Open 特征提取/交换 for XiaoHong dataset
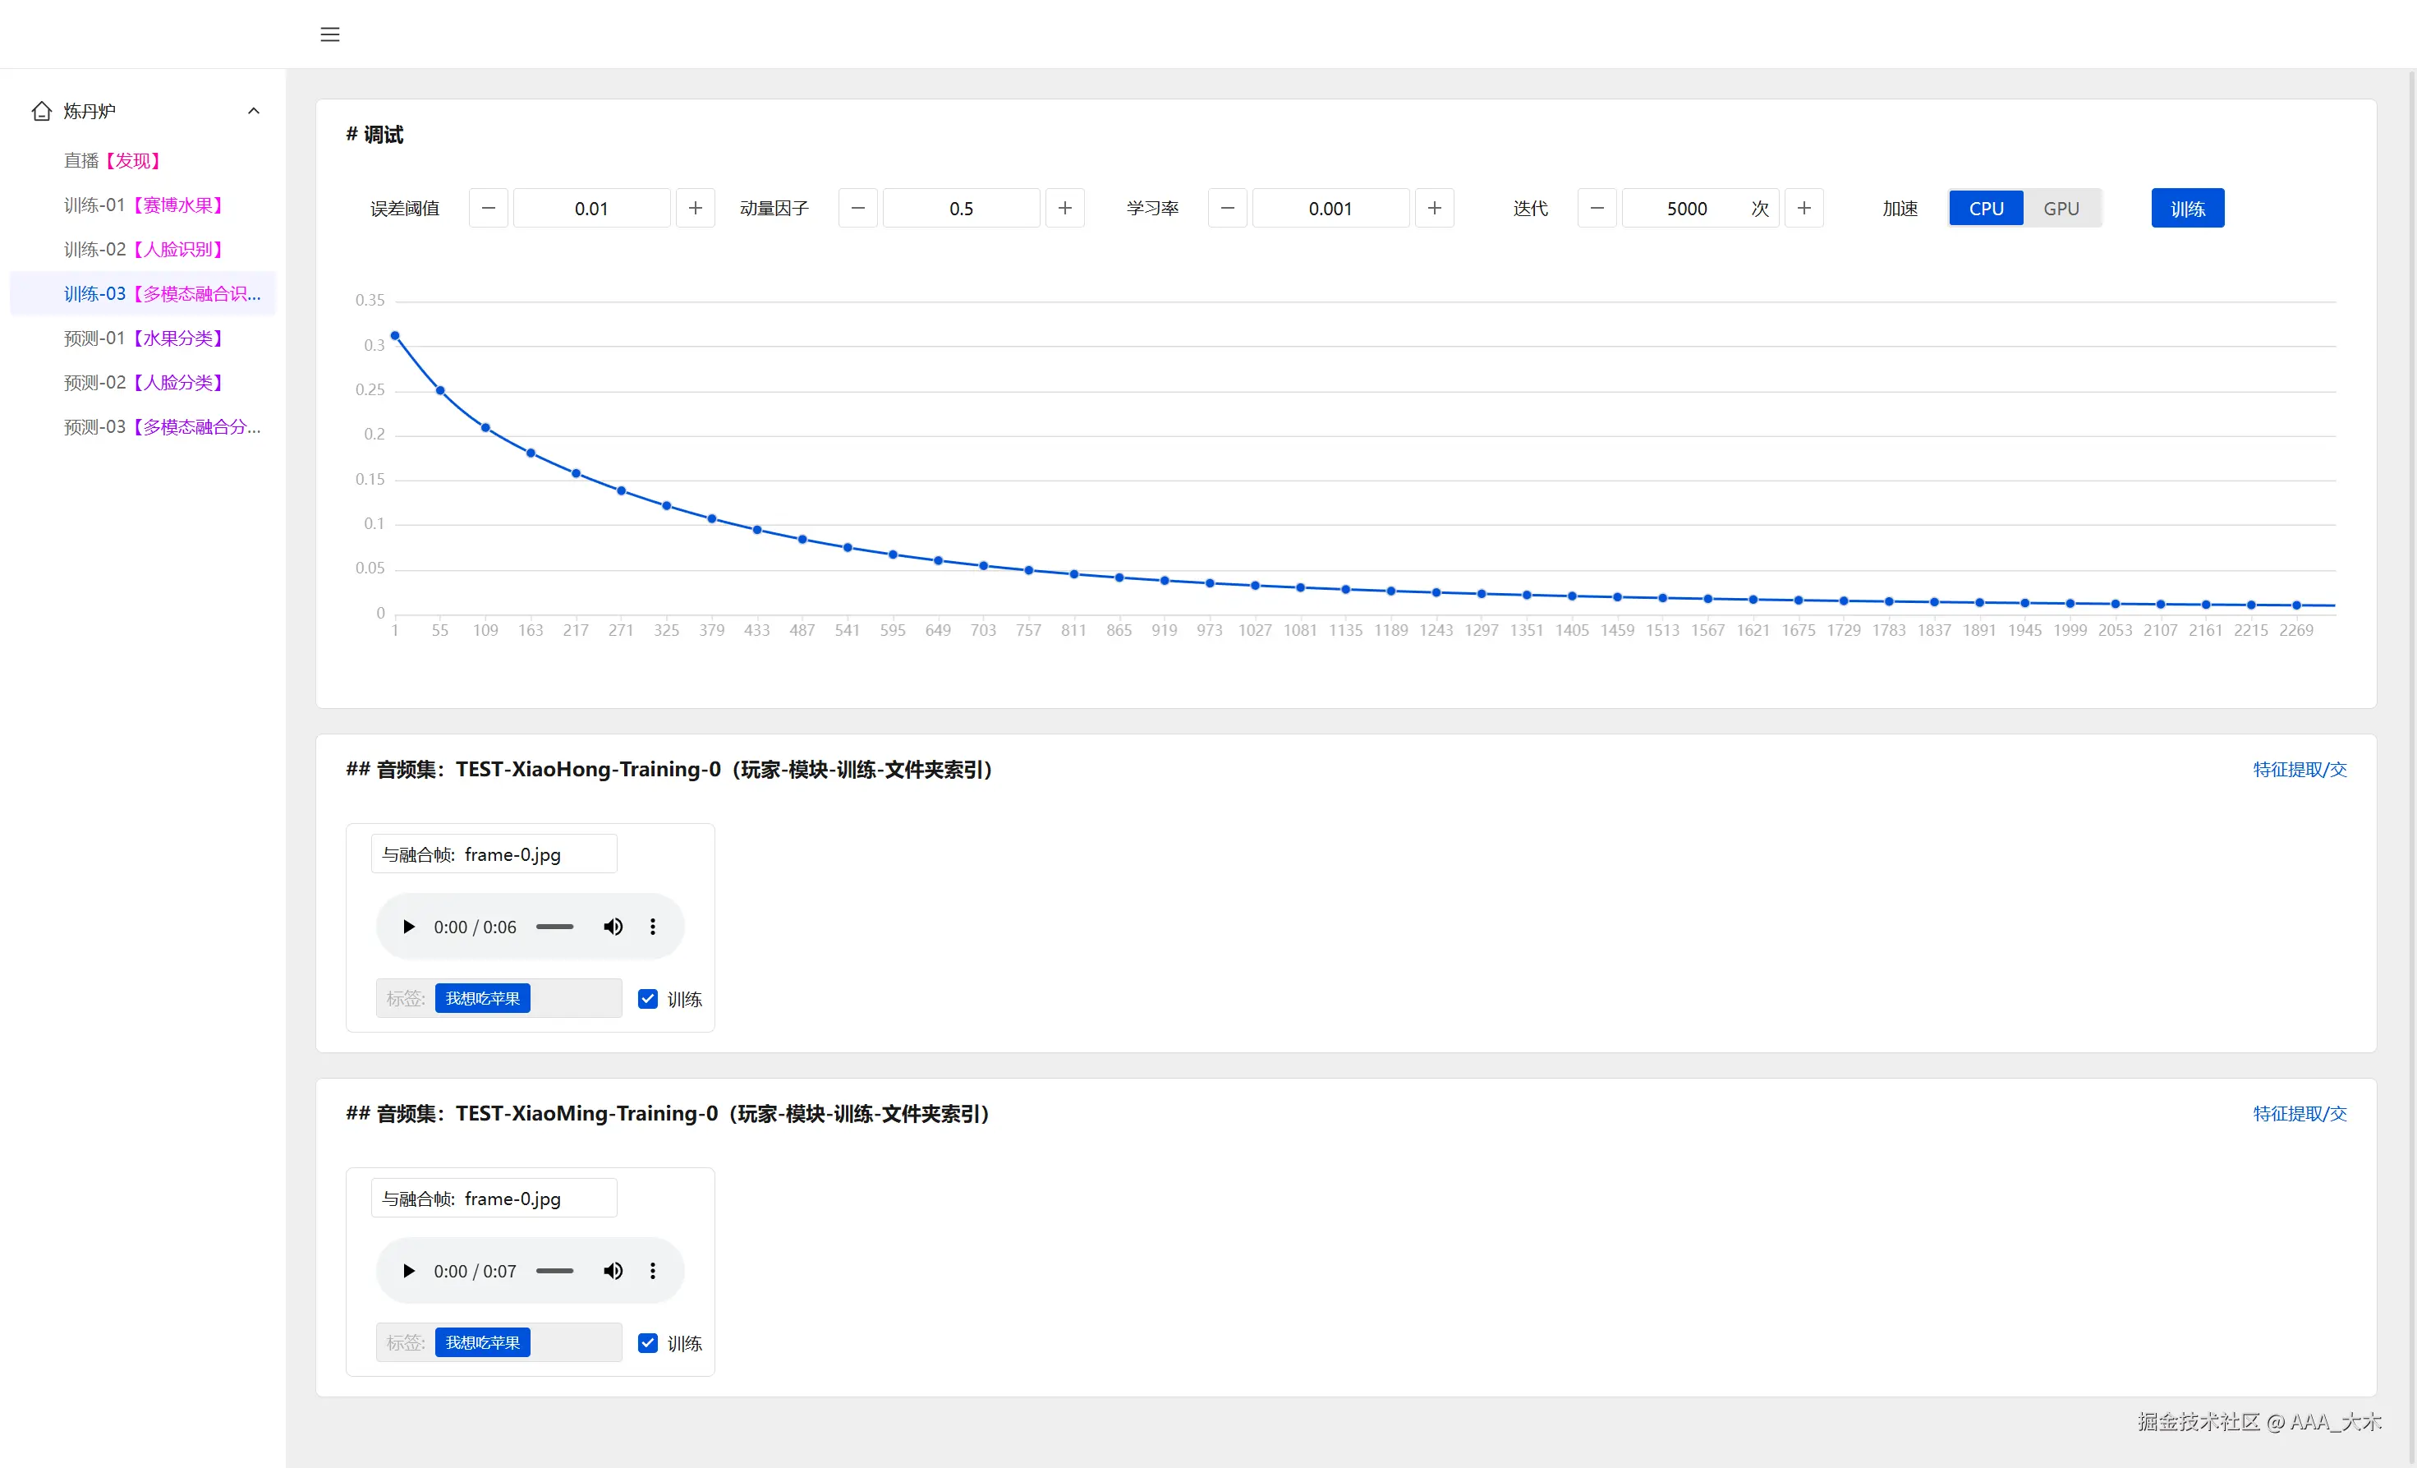This screenshot has width=2417, height=1468. click(x=2300, y=770)
